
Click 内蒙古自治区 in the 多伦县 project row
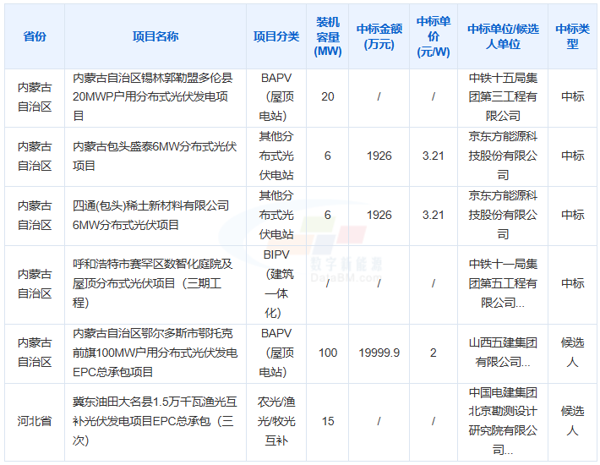coord(35,97)
